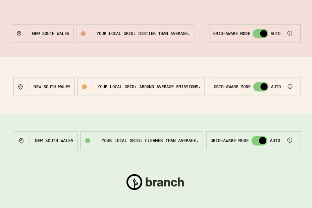Click the red grid status dot
The height and width of the screenshot is (208, 312).
click(x=83, y=34)
